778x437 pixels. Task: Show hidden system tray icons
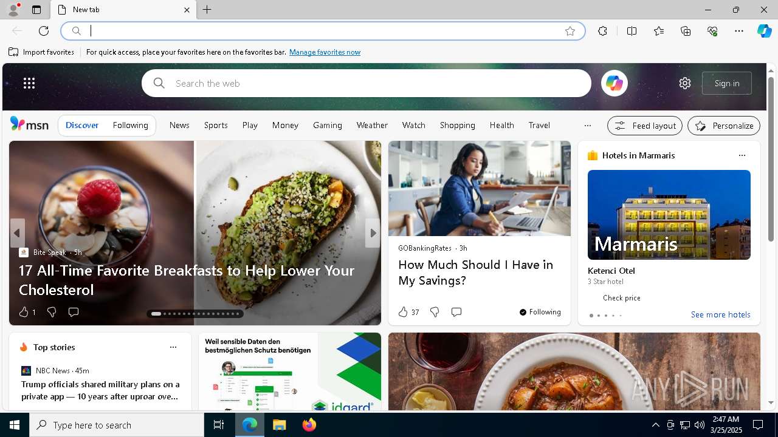tap(655, 425)
